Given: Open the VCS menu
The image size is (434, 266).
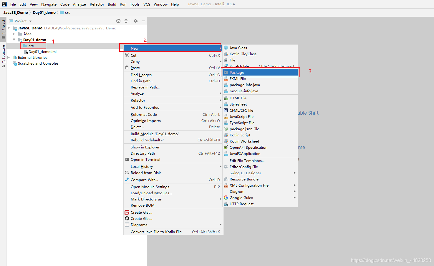Looking at the screenshot, I should click(147, 4).
